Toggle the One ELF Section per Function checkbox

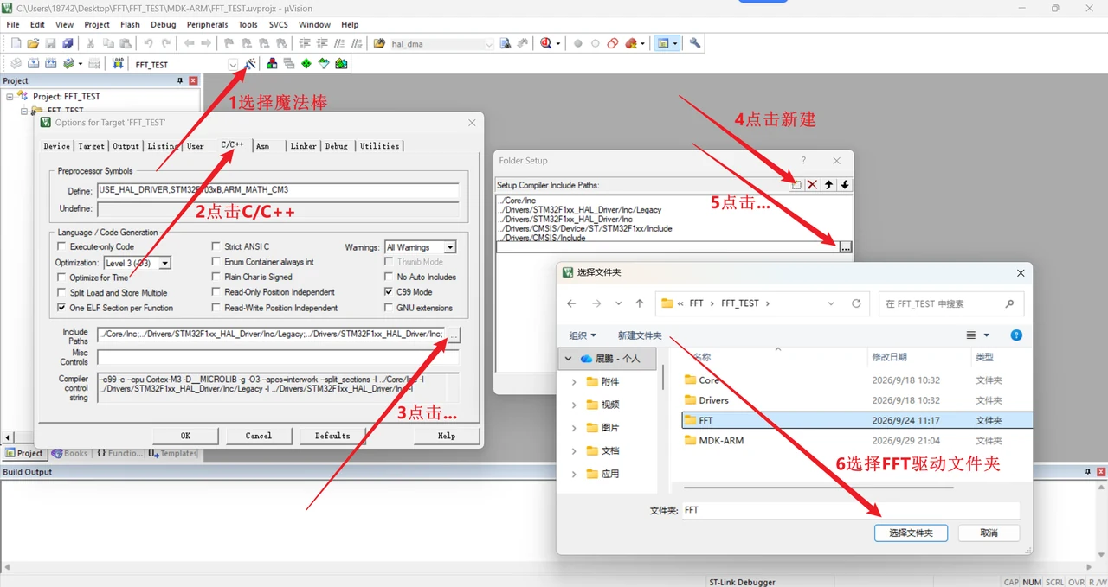click(61, 308)
